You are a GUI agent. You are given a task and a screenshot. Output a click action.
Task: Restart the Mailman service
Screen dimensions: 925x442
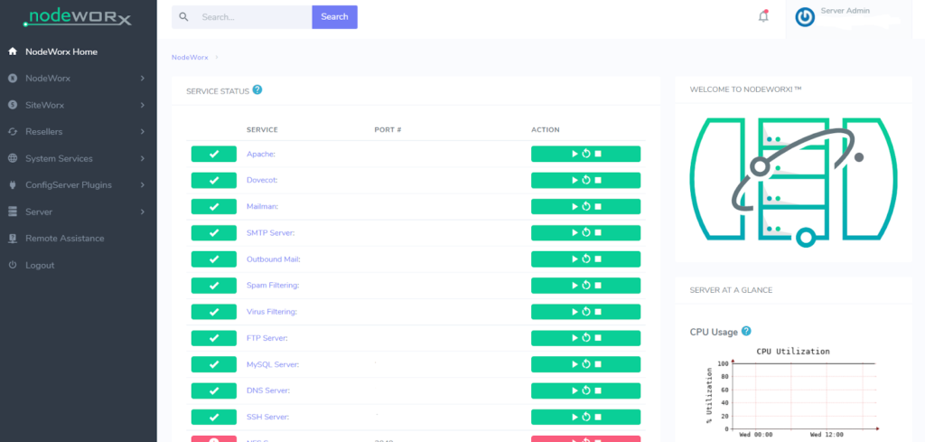(586, 207)
